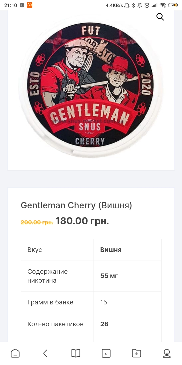
Task: Open the browser home icon
Action: tap(15, 353)
